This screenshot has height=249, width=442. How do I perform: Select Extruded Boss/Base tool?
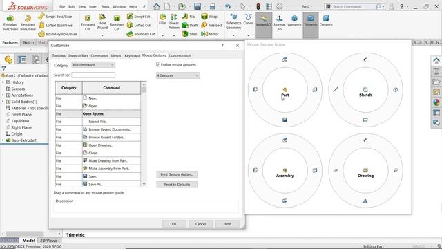coord(10,23)
